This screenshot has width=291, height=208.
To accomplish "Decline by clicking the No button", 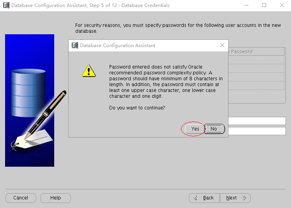I will [x=215, y=129].
